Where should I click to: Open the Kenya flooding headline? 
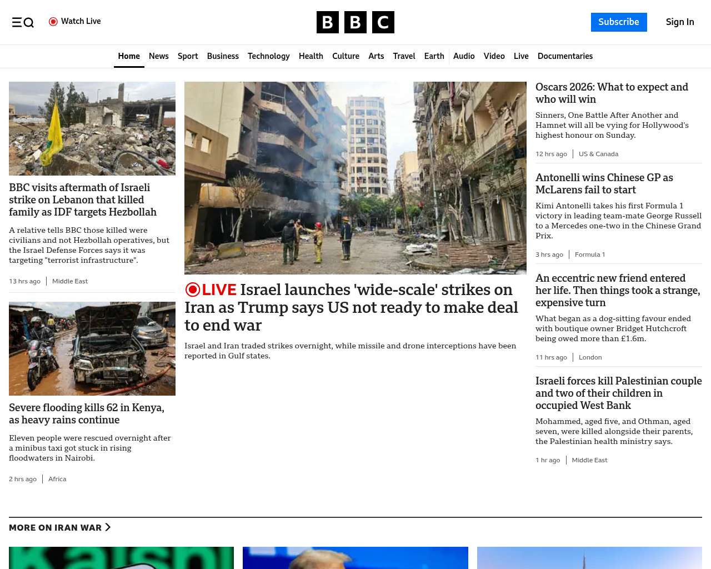87,414
